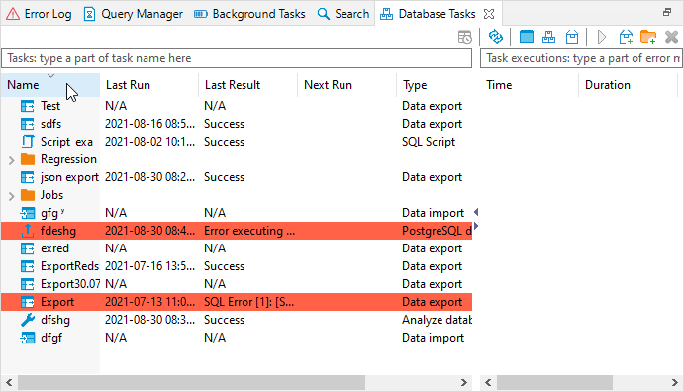Image resolution: width=684 pixels, height=392 pixels.
Task: Sort executions by the Time column
Action: click(x=530, y=85)
